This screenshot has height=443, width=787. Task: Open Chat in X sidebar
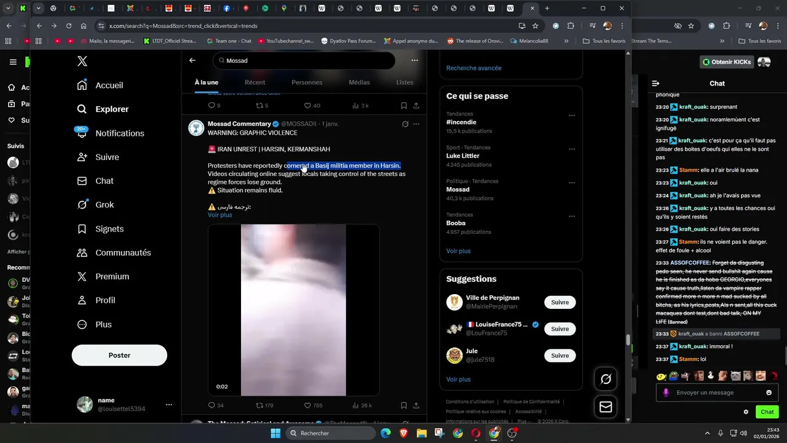[95, 181]
